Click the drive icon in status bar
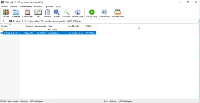 pos(2,101)
